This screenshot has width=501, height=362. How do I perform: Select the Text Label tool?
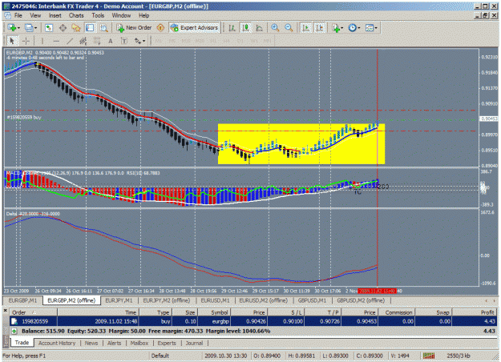point(124,41)
